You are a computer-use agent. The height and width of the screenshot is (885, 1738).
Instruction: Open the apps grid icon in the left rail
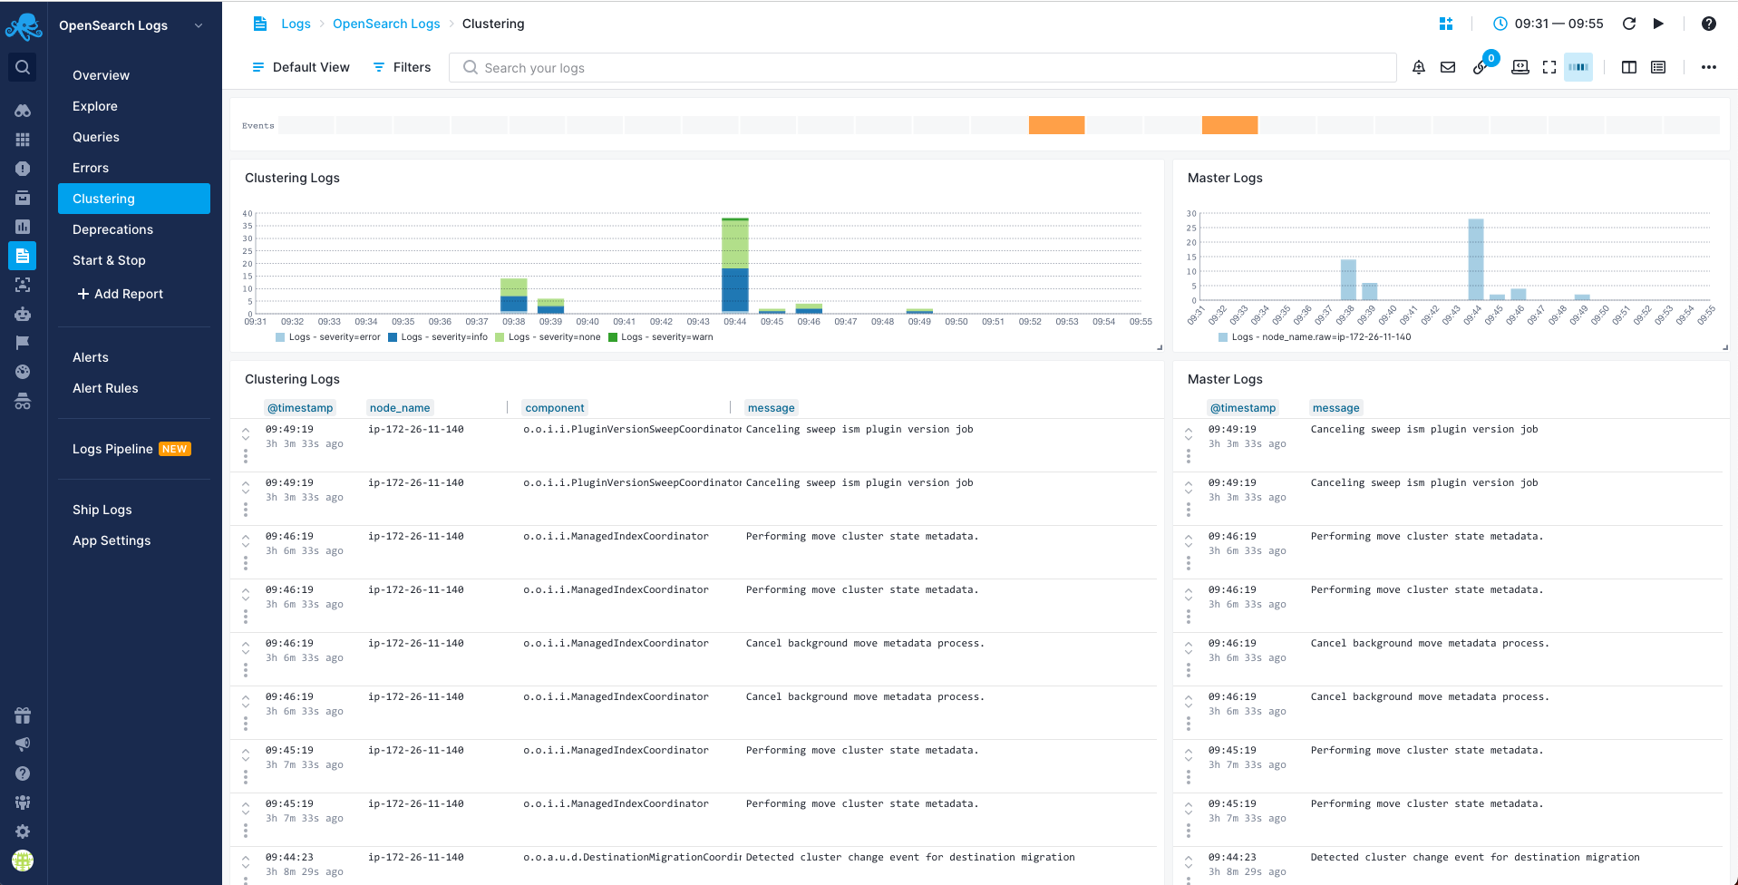tap(23, 140)
